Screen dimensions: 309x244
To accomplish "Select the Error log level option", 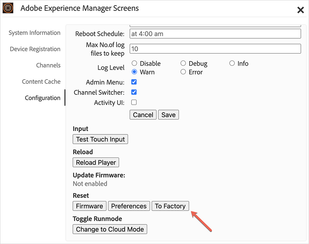I will pos(183,72).
